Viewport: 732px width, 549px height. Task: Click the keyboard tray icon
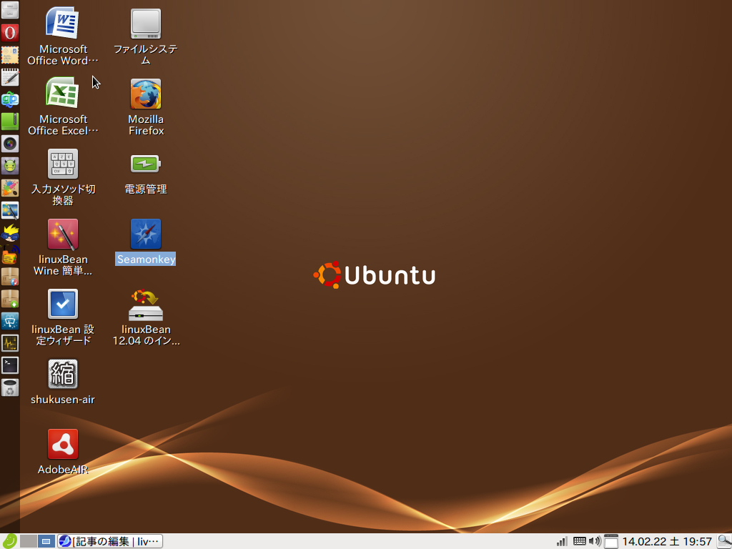click(x=579, y=542)
